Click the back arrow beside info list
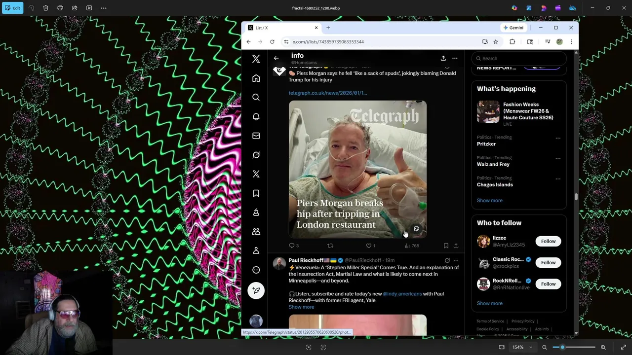632x355 pixels. click(276, 58)
